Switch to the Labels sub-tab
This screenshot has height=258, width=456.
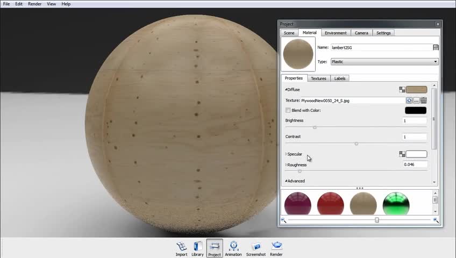[x=340, y=78]
